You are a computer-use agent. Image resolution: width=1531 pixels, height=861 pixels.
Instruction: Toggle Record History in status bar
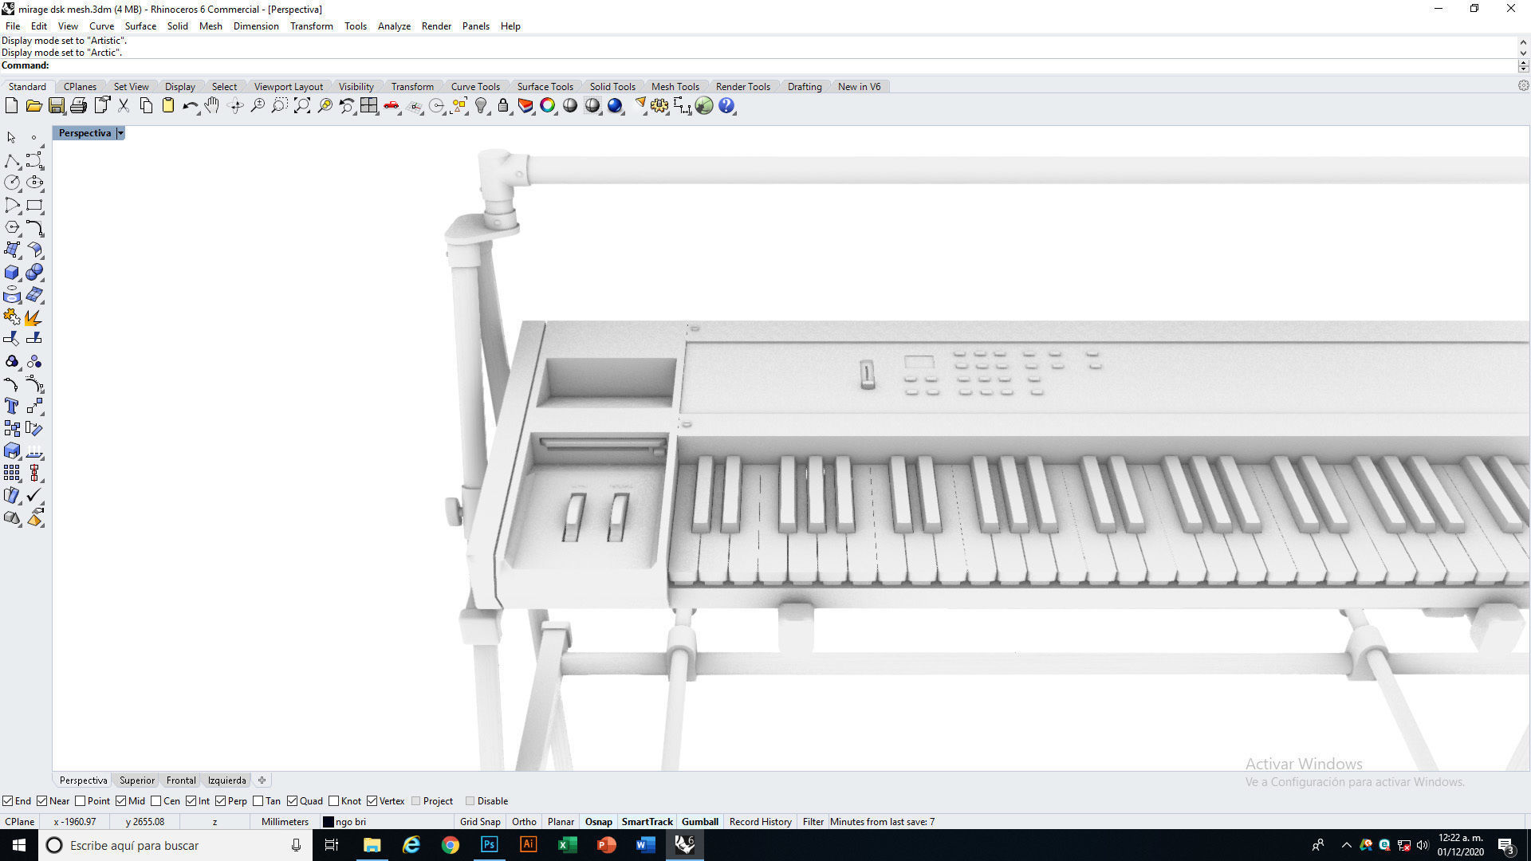pos(760,822)
